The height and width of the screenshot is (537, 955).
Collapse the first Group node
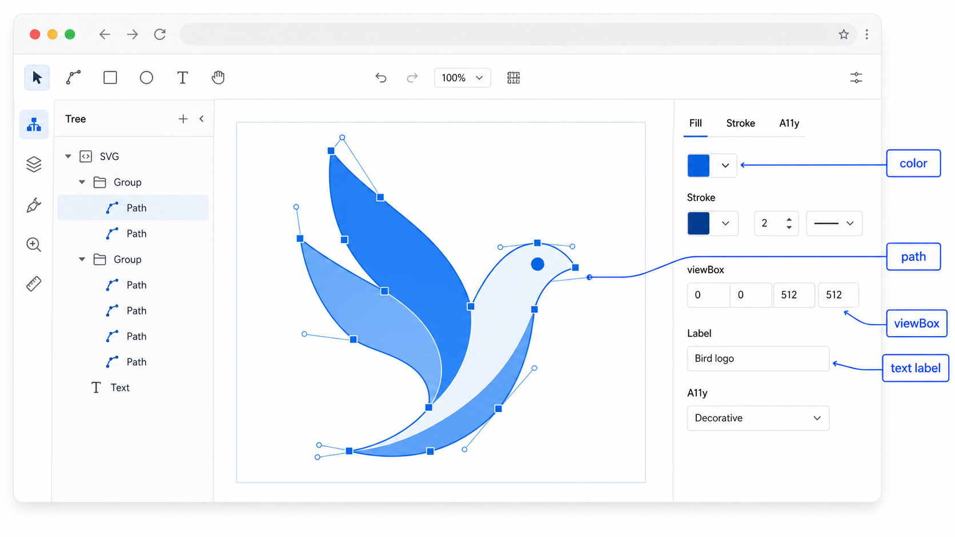(82, 182)
